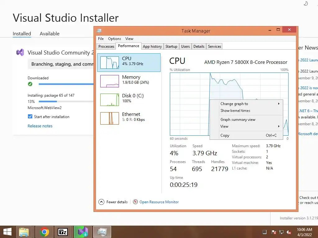Toggle the moon theme icon in installer
This screenshot has width=318, height=238.
click(306, 3)
